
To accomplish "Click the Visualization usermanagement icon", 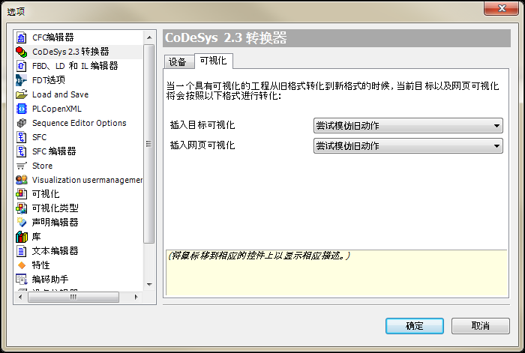I will click(x=22, y=180).
